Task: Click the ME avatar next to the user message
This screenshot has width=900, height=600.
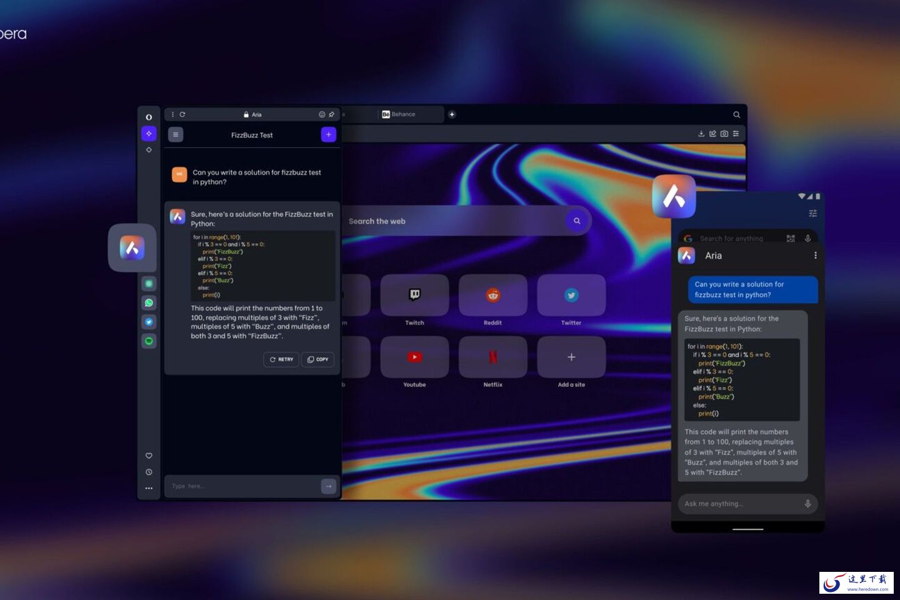Action: [179, 174]
